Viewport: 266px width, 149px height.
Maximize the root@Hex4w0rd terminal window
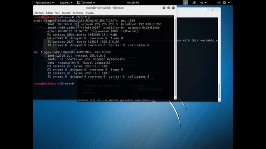coord(169,8)
